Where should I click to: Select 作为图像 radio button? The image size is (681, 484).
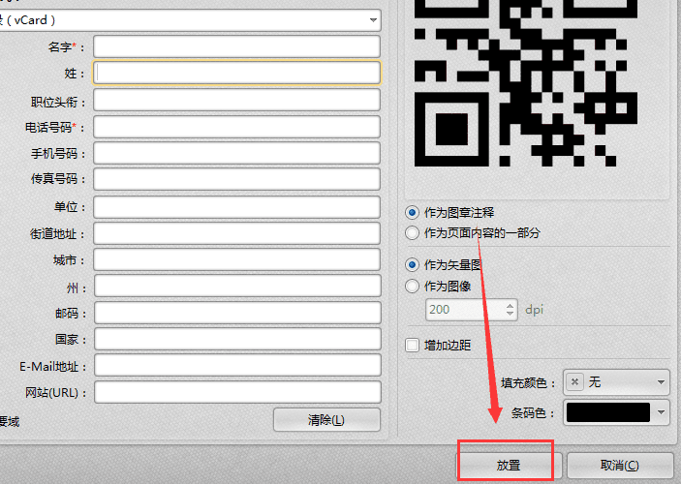pos(412,287)
